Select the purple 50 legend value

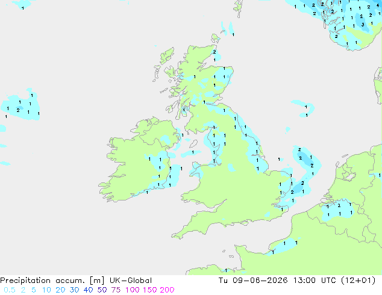pos(102,290)
